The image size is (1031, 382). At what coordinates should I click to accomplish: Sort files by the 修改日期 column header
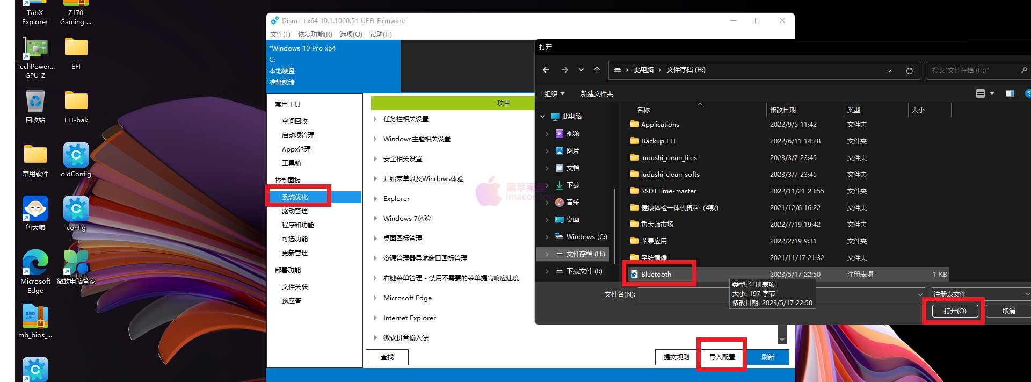(x=805, y=110)
